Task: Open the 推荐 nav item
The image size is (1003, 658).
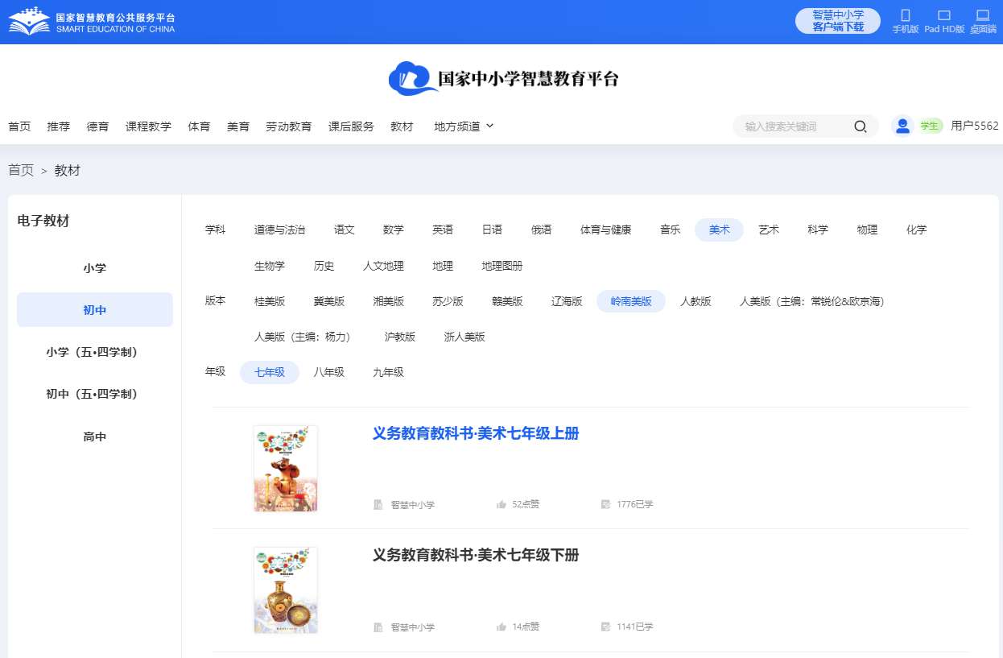Action: click(x=59, y=126)
